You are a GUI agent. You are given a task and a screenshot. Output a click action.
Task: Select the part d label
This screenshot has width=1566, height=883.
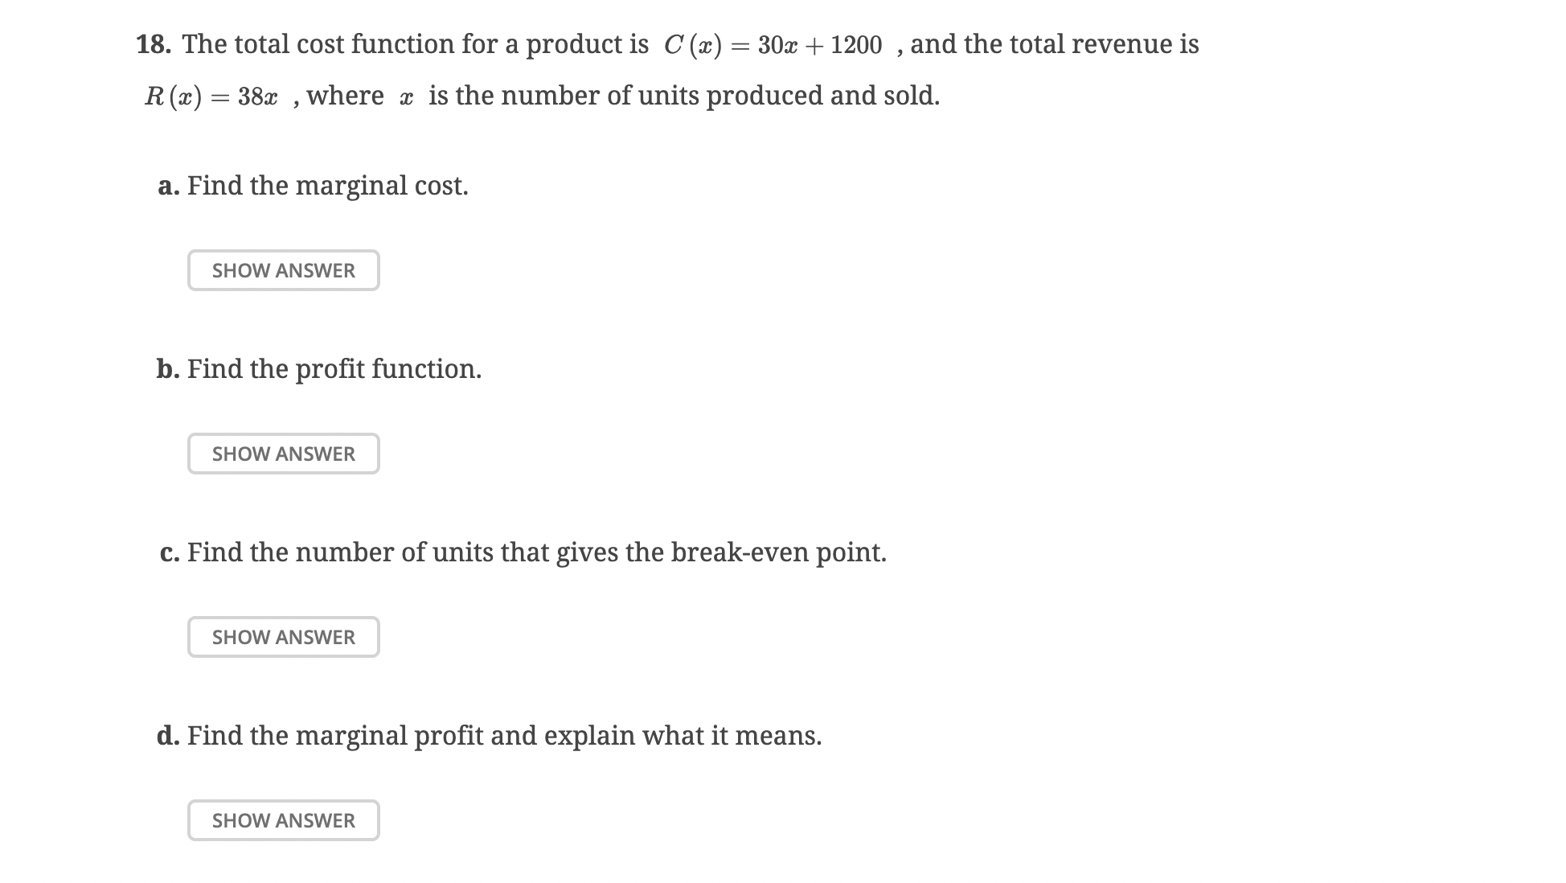pyautogui.click(x=169, y=735)
